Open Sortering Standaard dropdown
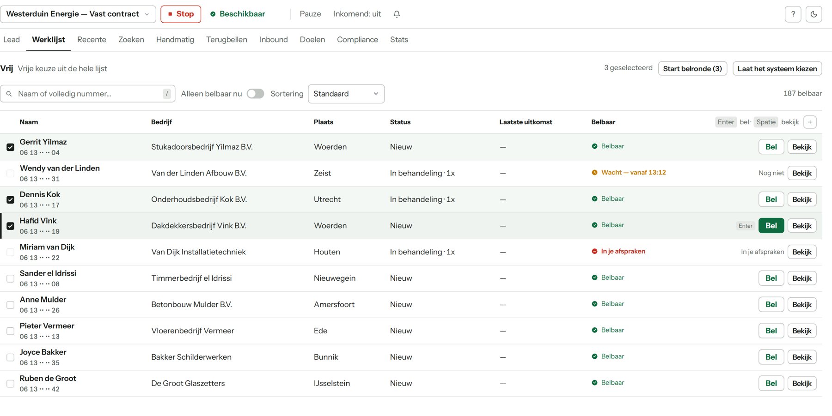Image resolution: width=832 pixels, height=416 pixels. tap(346, 94)
